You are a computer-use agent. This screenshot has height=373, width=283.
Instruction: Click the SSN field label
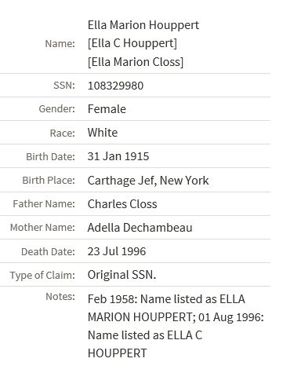(64, 86)
